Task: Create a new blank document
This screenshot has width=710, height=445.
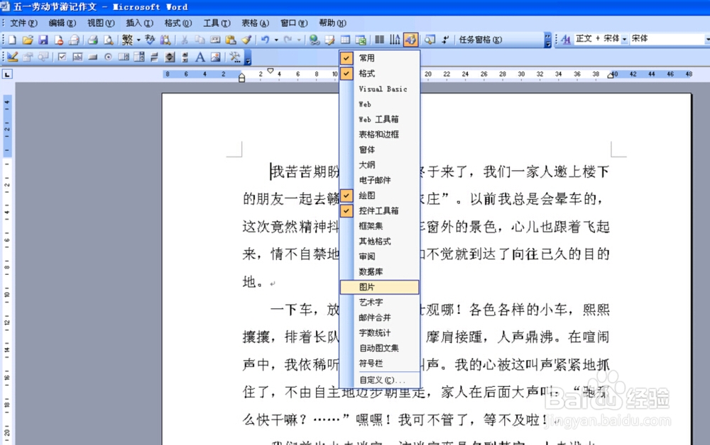Action: click(x=11, y=40)
